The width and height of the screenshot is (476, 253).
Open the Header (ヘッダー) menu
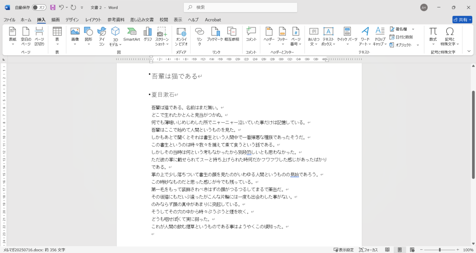(x=269, y=36)
